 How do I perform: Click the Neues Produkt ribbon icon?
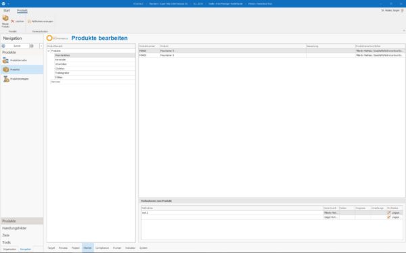[x=5, y=18]
